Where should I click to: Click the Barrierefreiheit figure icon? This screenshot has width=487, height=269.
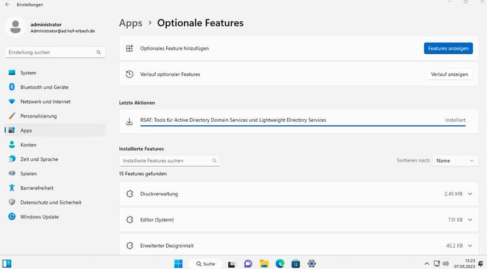click(x=12, y=187)
